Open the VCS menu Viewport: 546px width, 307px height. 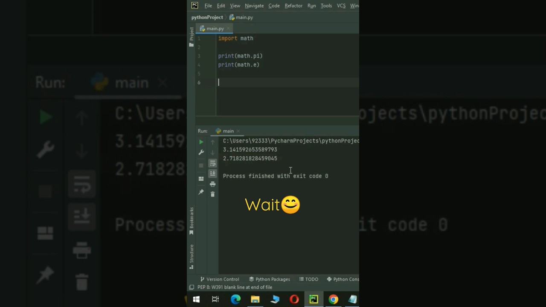tap(341, 6)
